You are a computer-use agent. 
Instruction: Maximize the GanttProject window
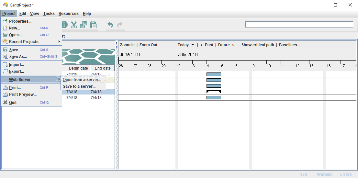click(x=335, y=5)
